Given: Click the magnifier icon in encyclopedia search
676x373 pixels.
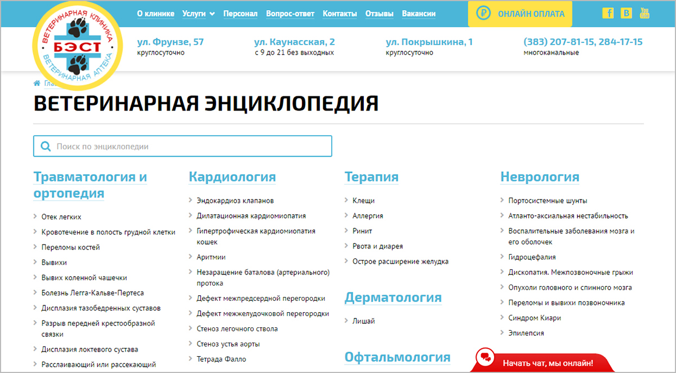Looking at the screenshot, I should click(x=45, y=146).
